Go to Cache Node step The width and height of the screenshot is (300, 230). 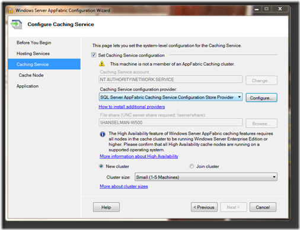coord(31,75)
